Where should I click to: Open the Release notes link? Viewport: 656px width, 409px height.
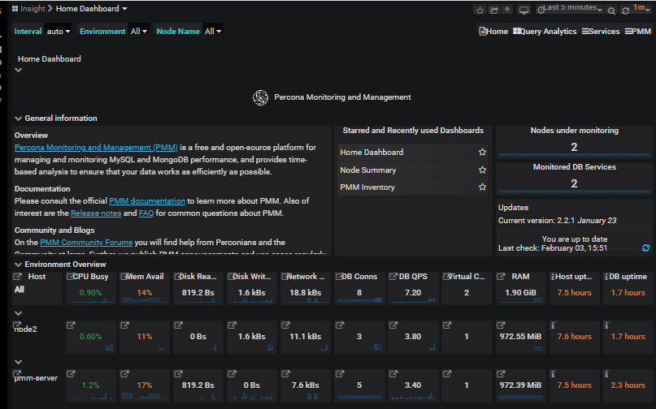click(x=96, y=213)
